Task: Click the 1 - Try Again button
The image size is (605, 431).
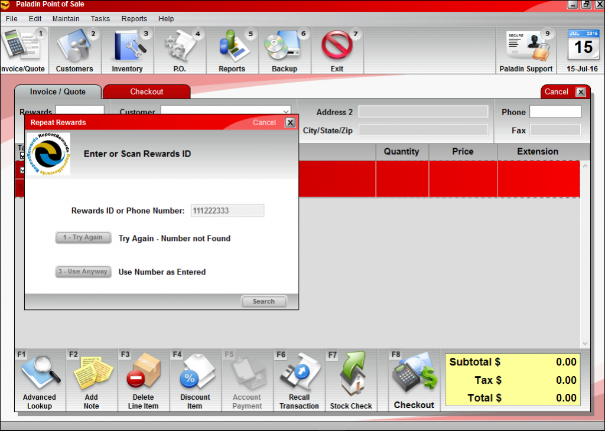Action: point(83,237)
